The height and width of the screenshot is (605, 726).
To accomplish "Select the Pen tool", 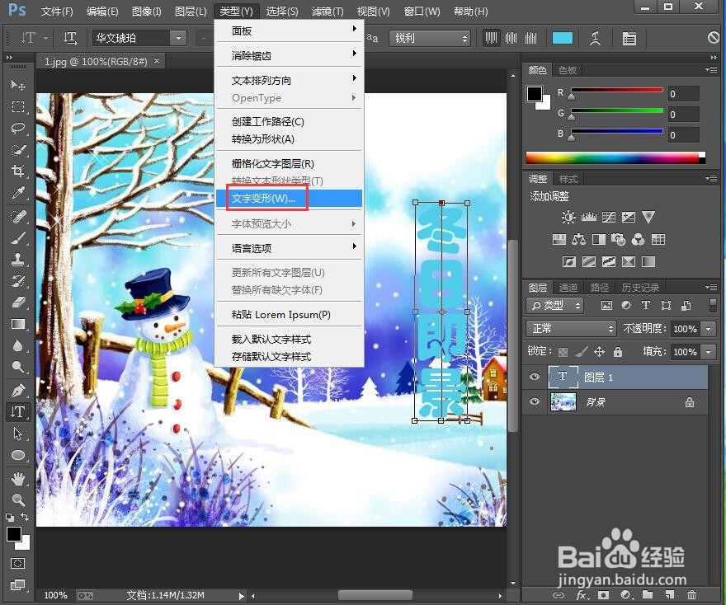I will pyautogui.click(x=17, y=391).
